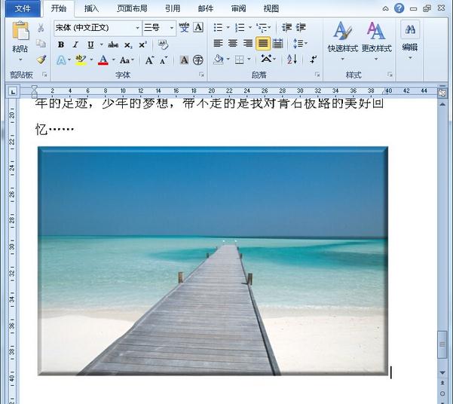Shrink font size with small A
The width and height of the screenshot is (453, 404).
164,61
